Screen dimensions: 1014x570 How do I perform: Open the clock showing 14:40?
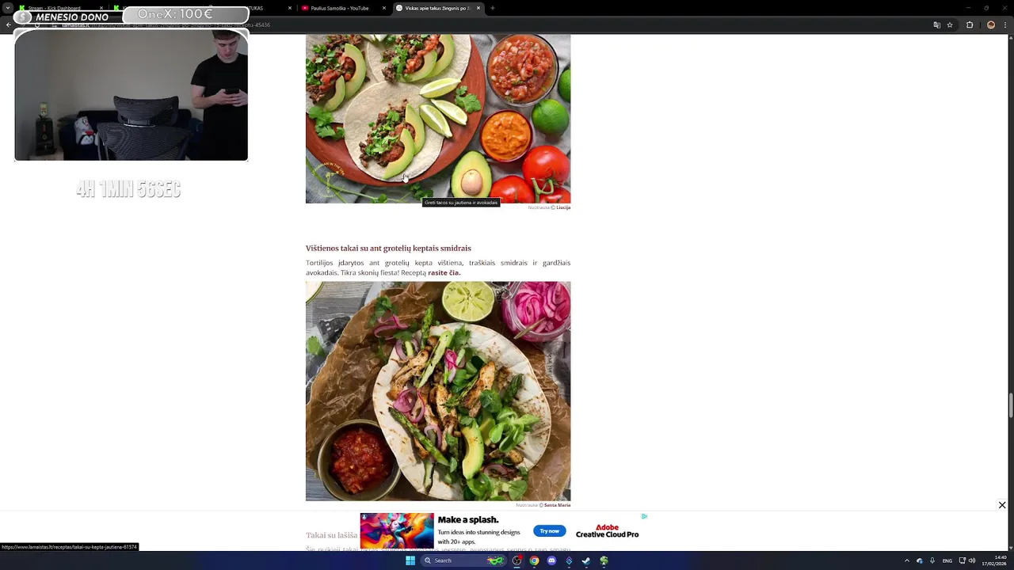tap(994, 560)
